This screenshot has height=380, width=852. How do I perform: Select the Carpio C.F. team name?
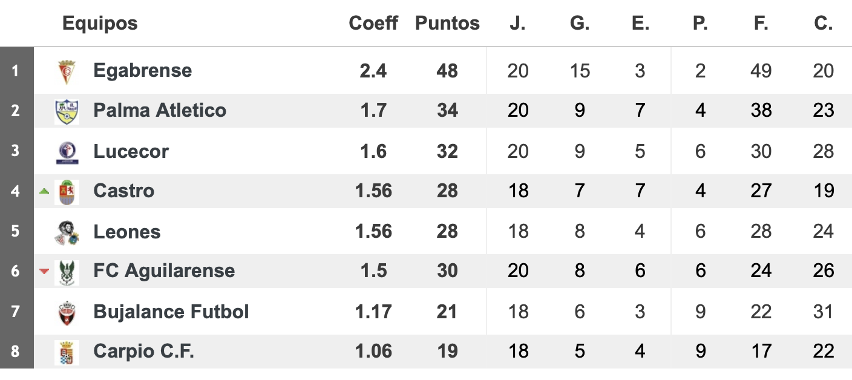click(144, 352)
